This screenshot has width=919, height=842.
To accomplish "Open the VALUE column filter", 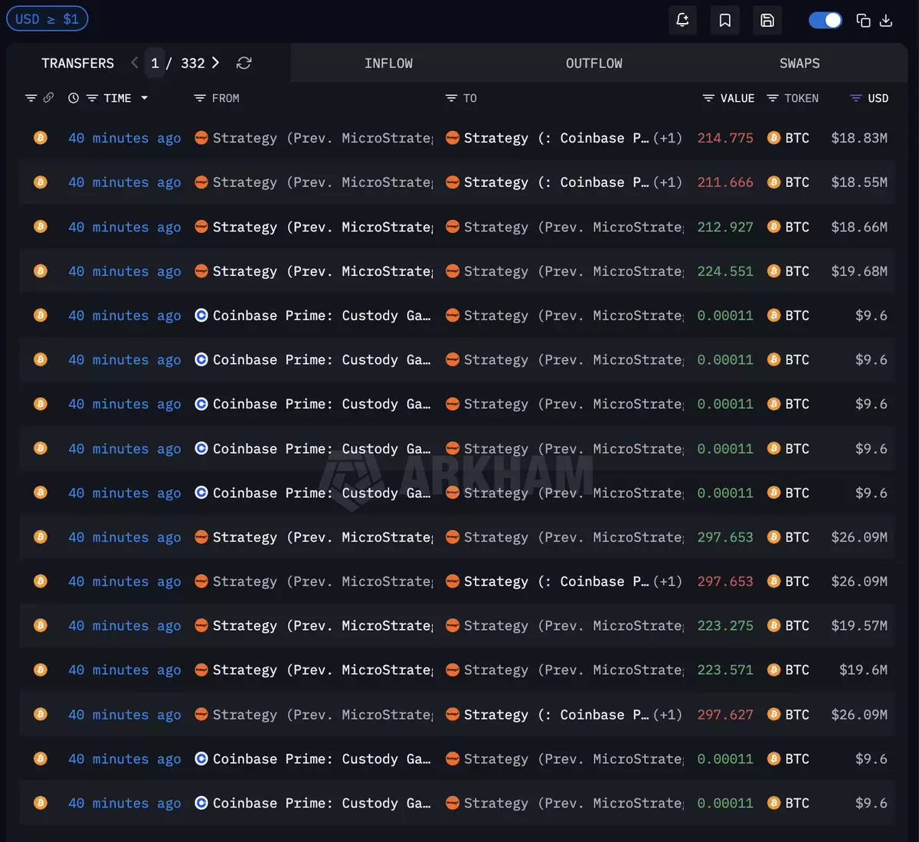I will (708, 98).
